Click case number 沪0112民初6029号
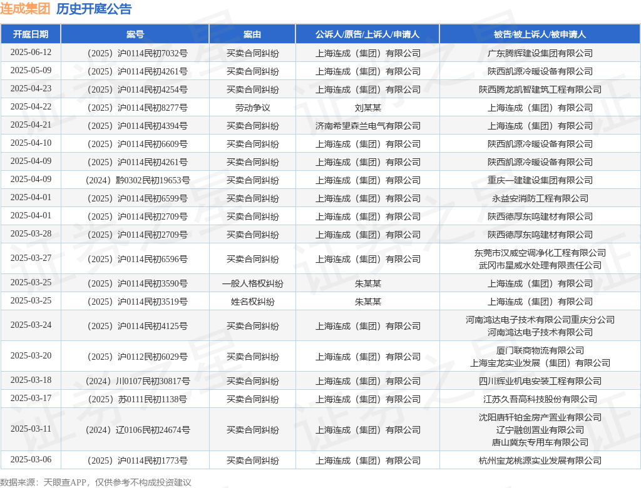Image resolution: width=641 pixels, height=488 pixels. coord(137,357)
